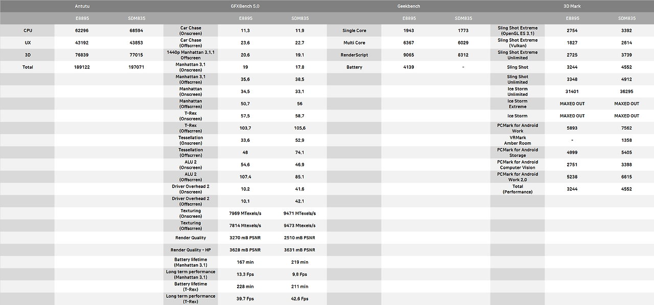Screen dimensions: 654x305
Task: Select the SDM835 column header under 3D Mark
Action: click(626, 18)
